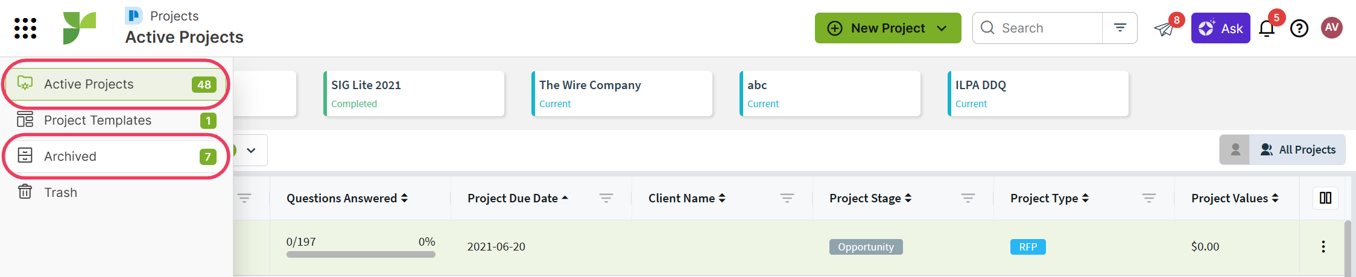Viewport: 1356px width, 277px height.
Task: Open the row's three-dot actions menu
Action: click(x=1323, y=246)
